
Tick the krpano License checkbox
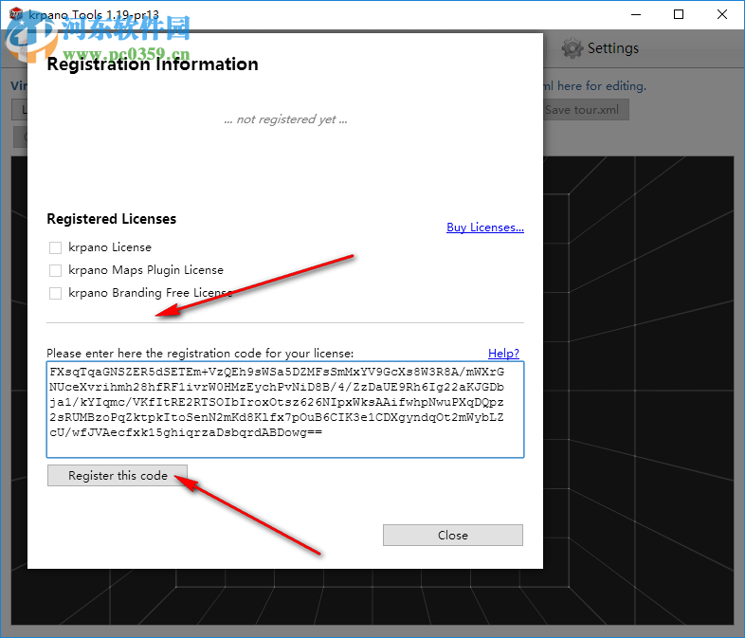(55, 247)
